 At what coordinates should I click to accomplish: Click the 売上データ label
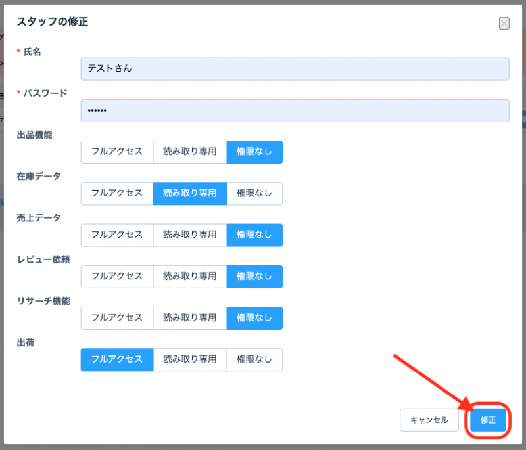click(x=39, y=218)
